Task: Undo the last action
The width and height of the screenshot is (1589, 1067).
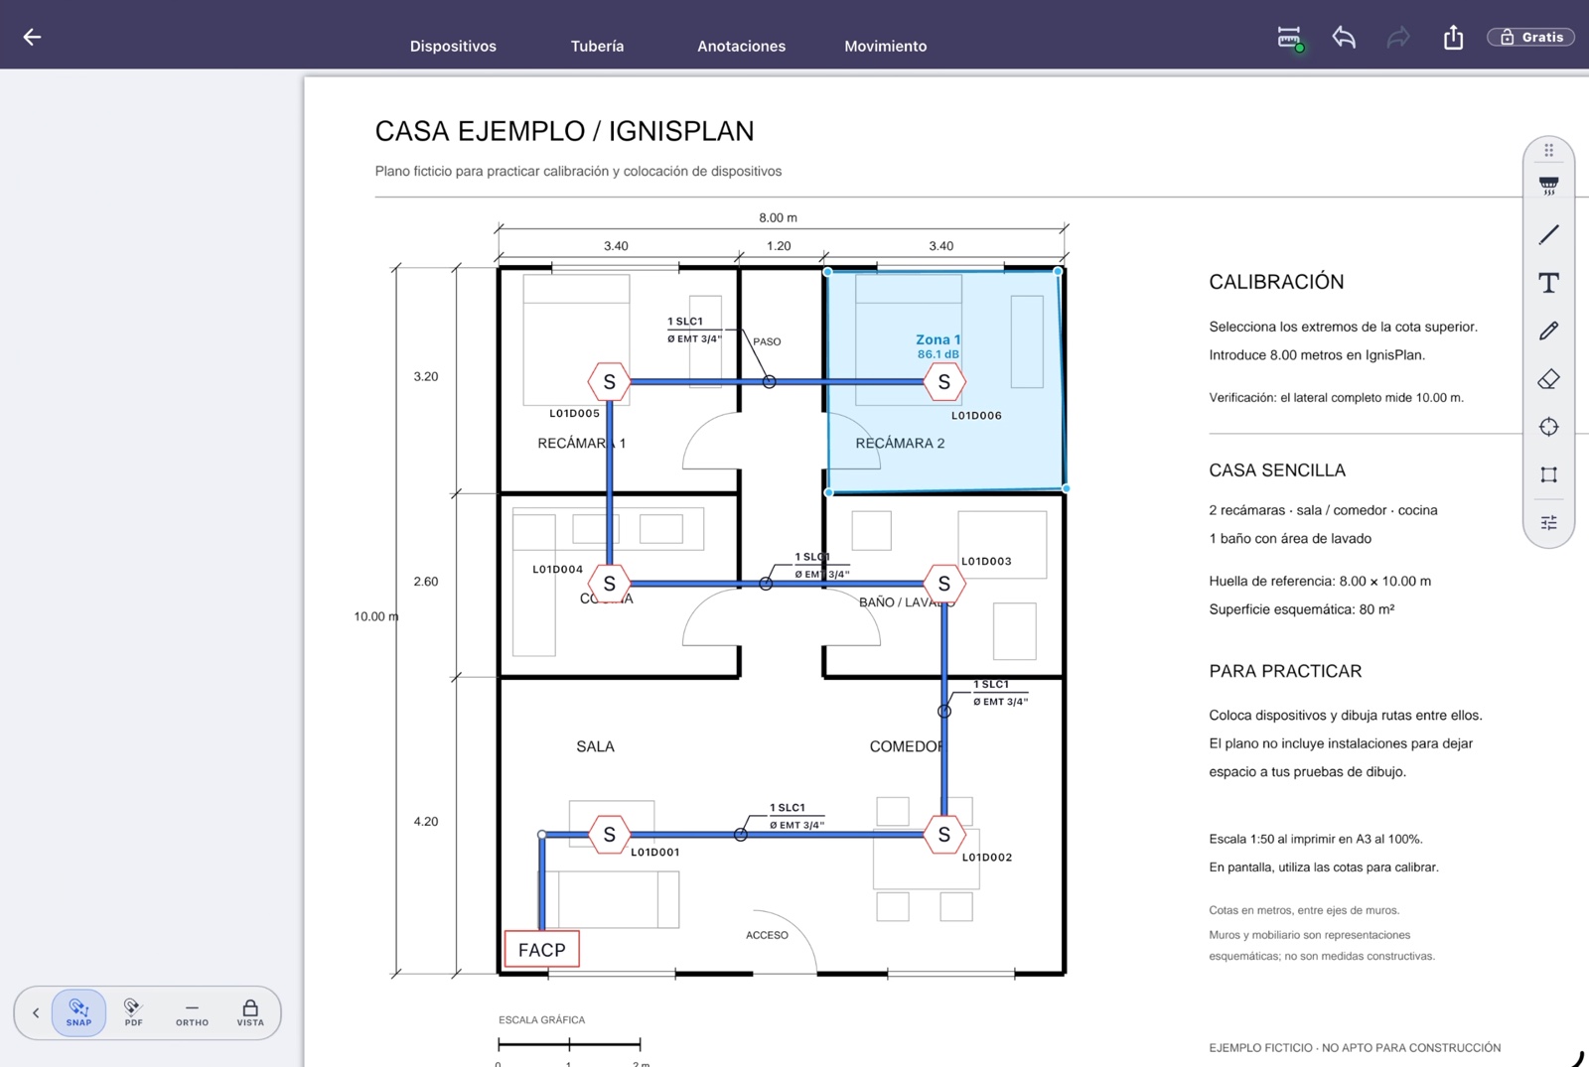Action: 1344,38
